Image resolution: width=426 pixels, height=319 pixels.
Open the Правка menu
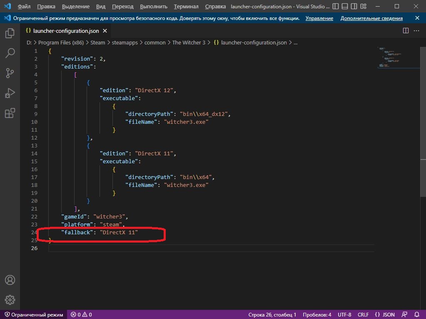[46, 6]
